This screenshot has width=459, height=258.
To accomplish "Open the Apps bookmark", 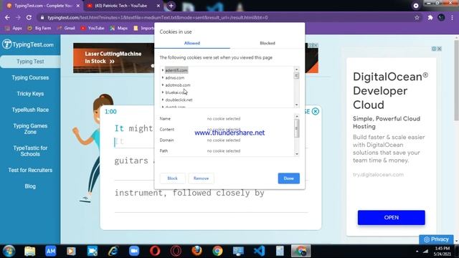I will (x=14, y=28).
